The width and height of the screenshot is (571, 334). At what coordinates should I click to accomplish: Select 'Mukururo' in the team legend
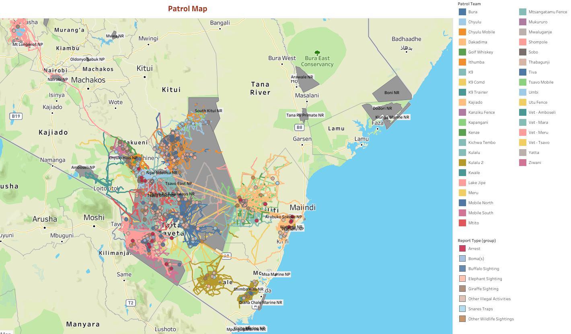point(538,22)
